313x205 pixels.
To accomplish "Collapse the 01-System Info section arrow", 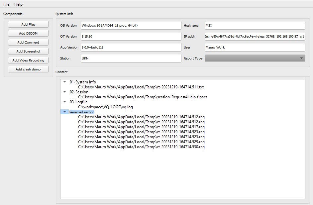I will [65, 82].
